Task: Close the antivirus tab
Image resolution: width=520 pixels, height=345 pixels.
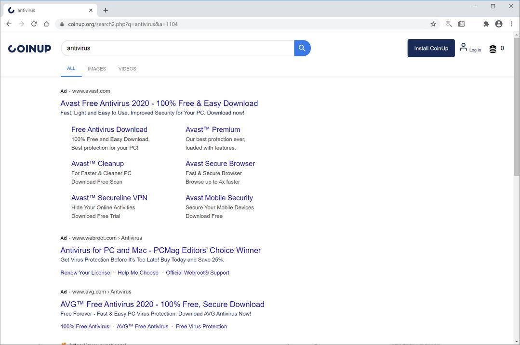Action: pos(91,10)
